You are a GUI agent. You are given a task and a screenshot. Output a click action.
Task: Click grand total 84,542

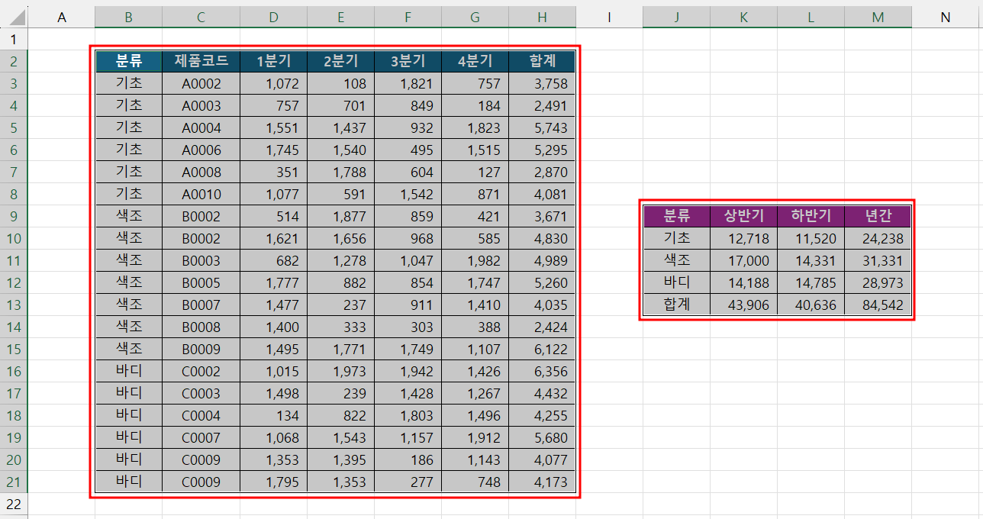point(878,305)
